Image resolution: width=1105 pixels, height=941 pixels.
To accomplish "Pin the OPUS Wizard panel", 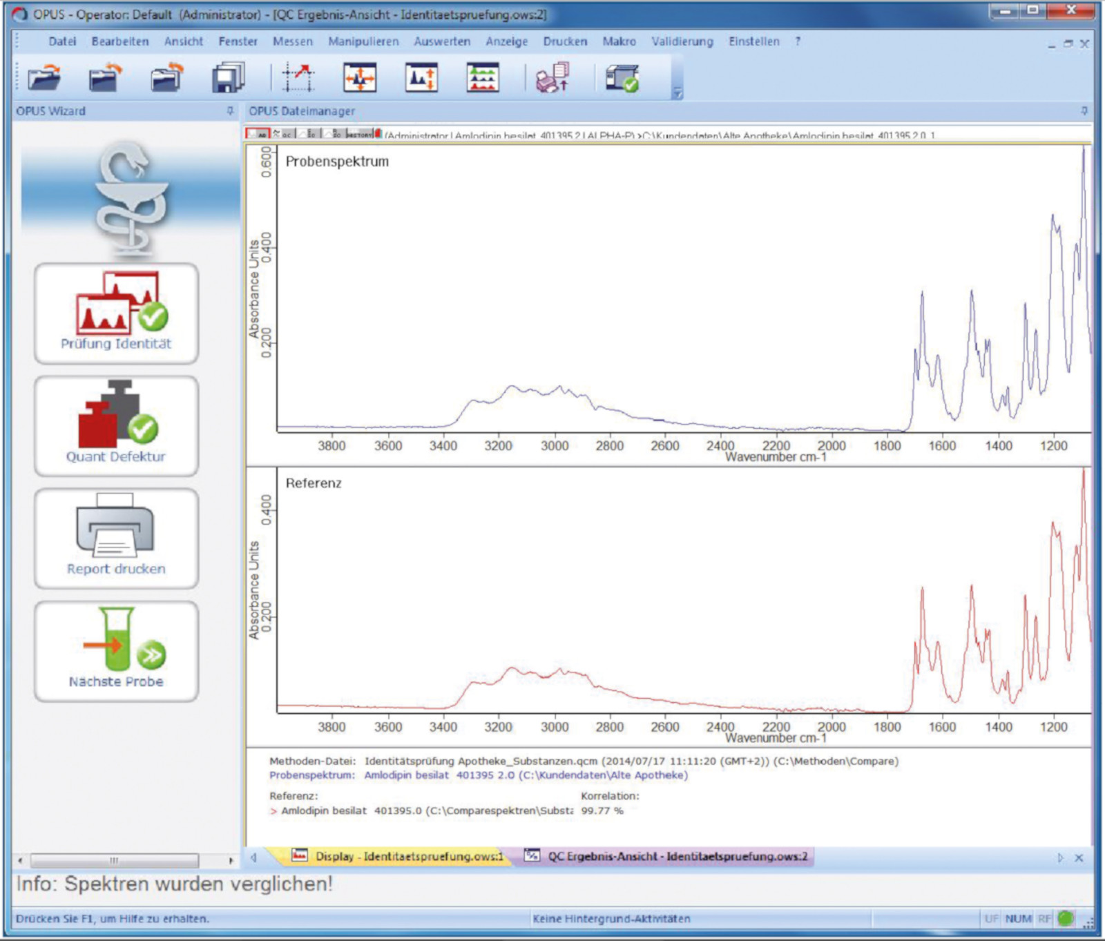I will pyautogui.click(x=230, y=111).
